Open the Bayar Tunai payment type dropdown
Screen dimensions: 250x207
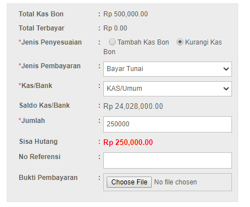168,69
